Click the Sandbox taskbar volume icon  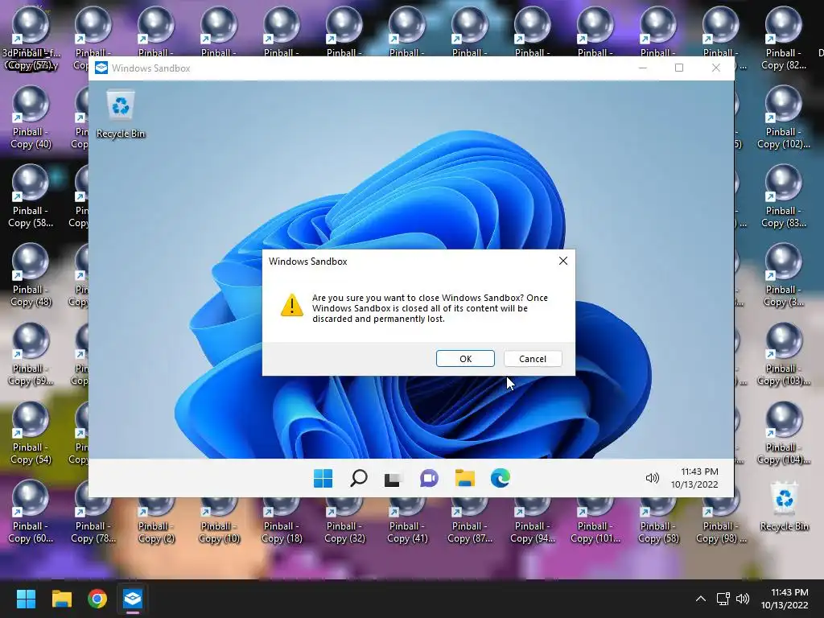652,478
